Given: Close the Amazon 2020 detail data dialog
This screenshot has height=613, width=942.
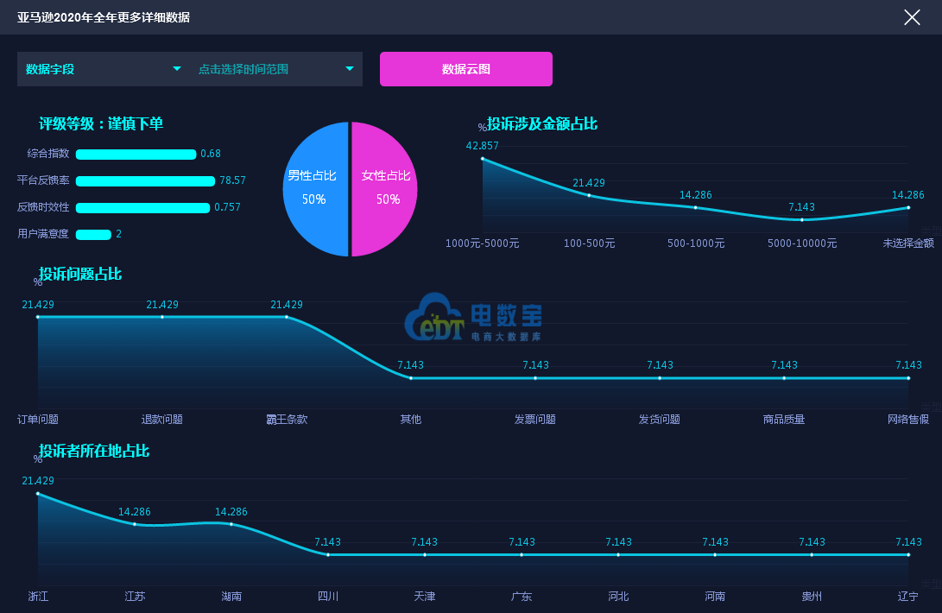Looking at the screenshot, I should pos(912,17).
